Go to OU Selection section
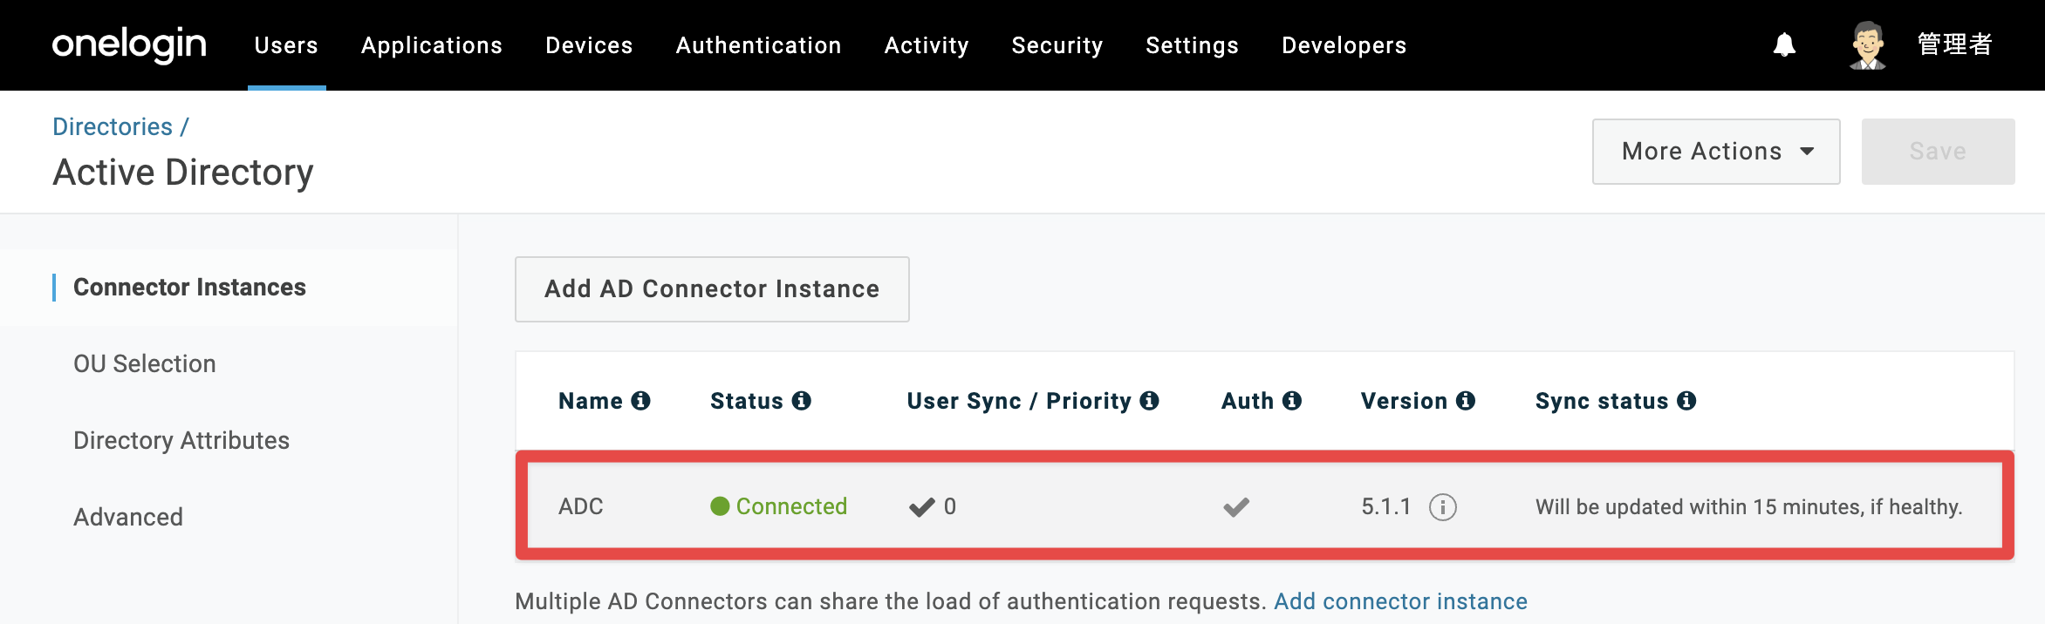This screenshot has width=2045, height=624. point(145,364)
